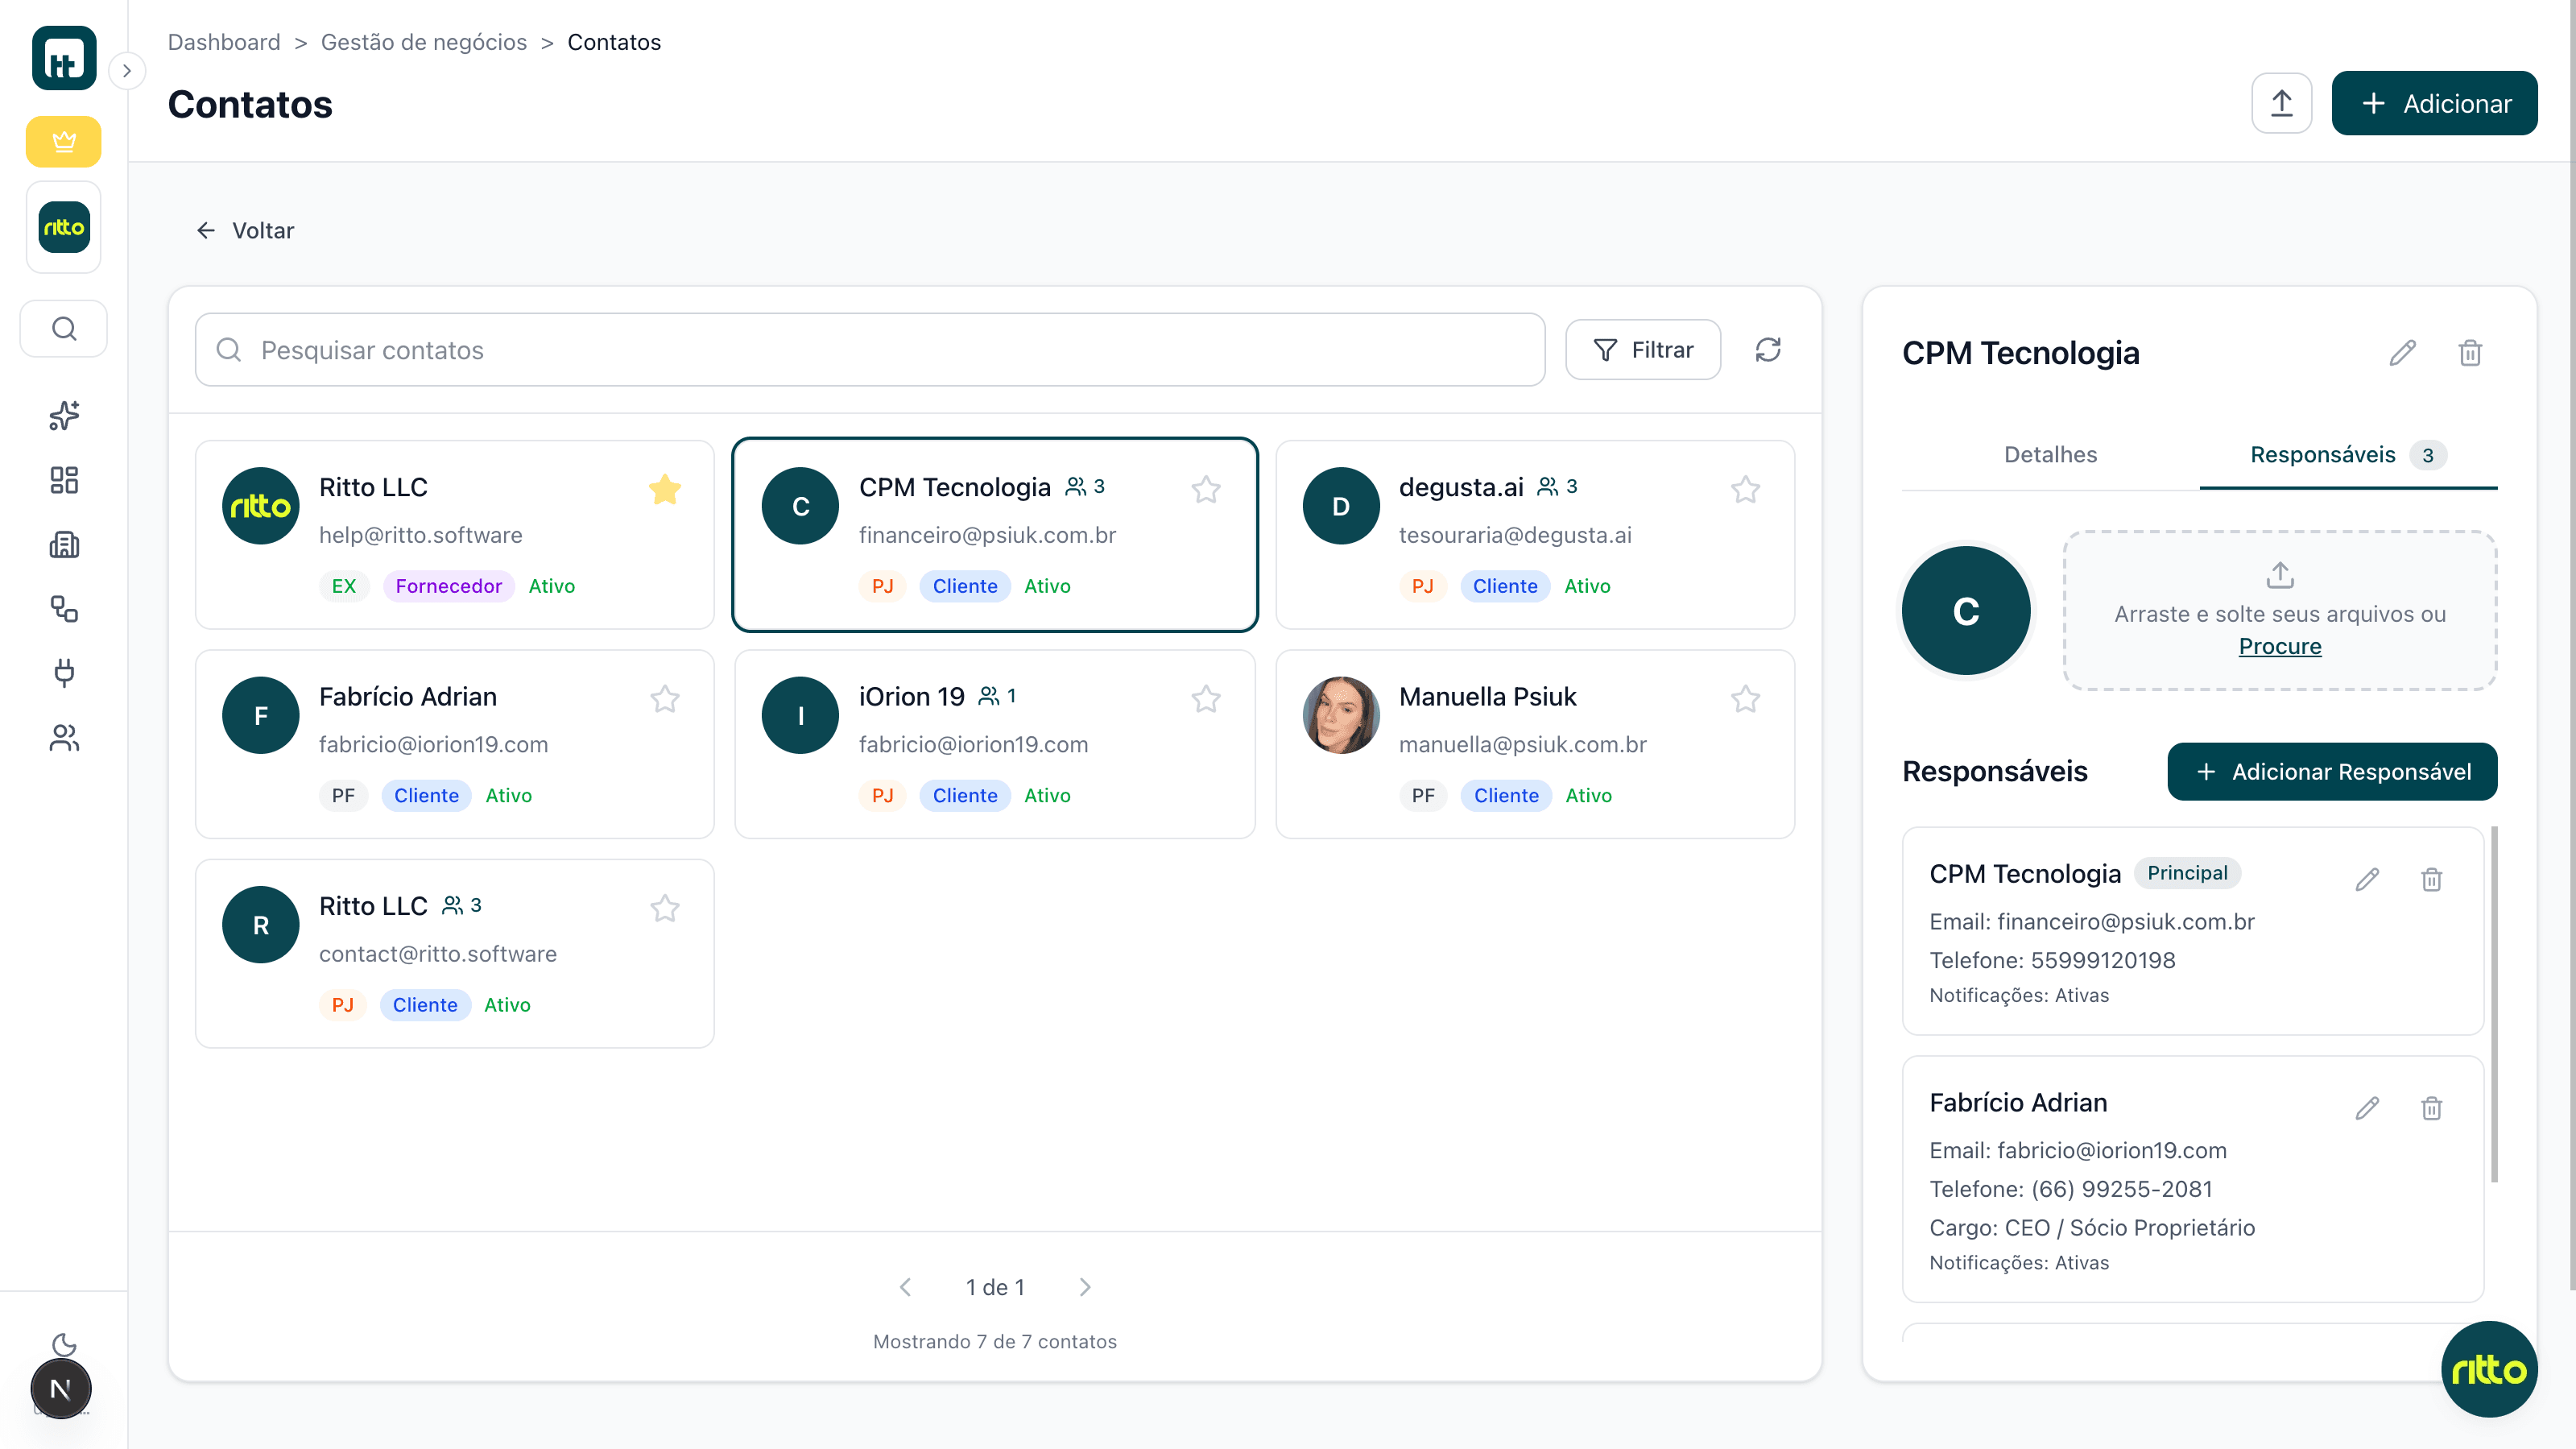Click the Procure file browse link
The width and height of the screenshot is (2576, 1449).
click(x=2279, y=646)
